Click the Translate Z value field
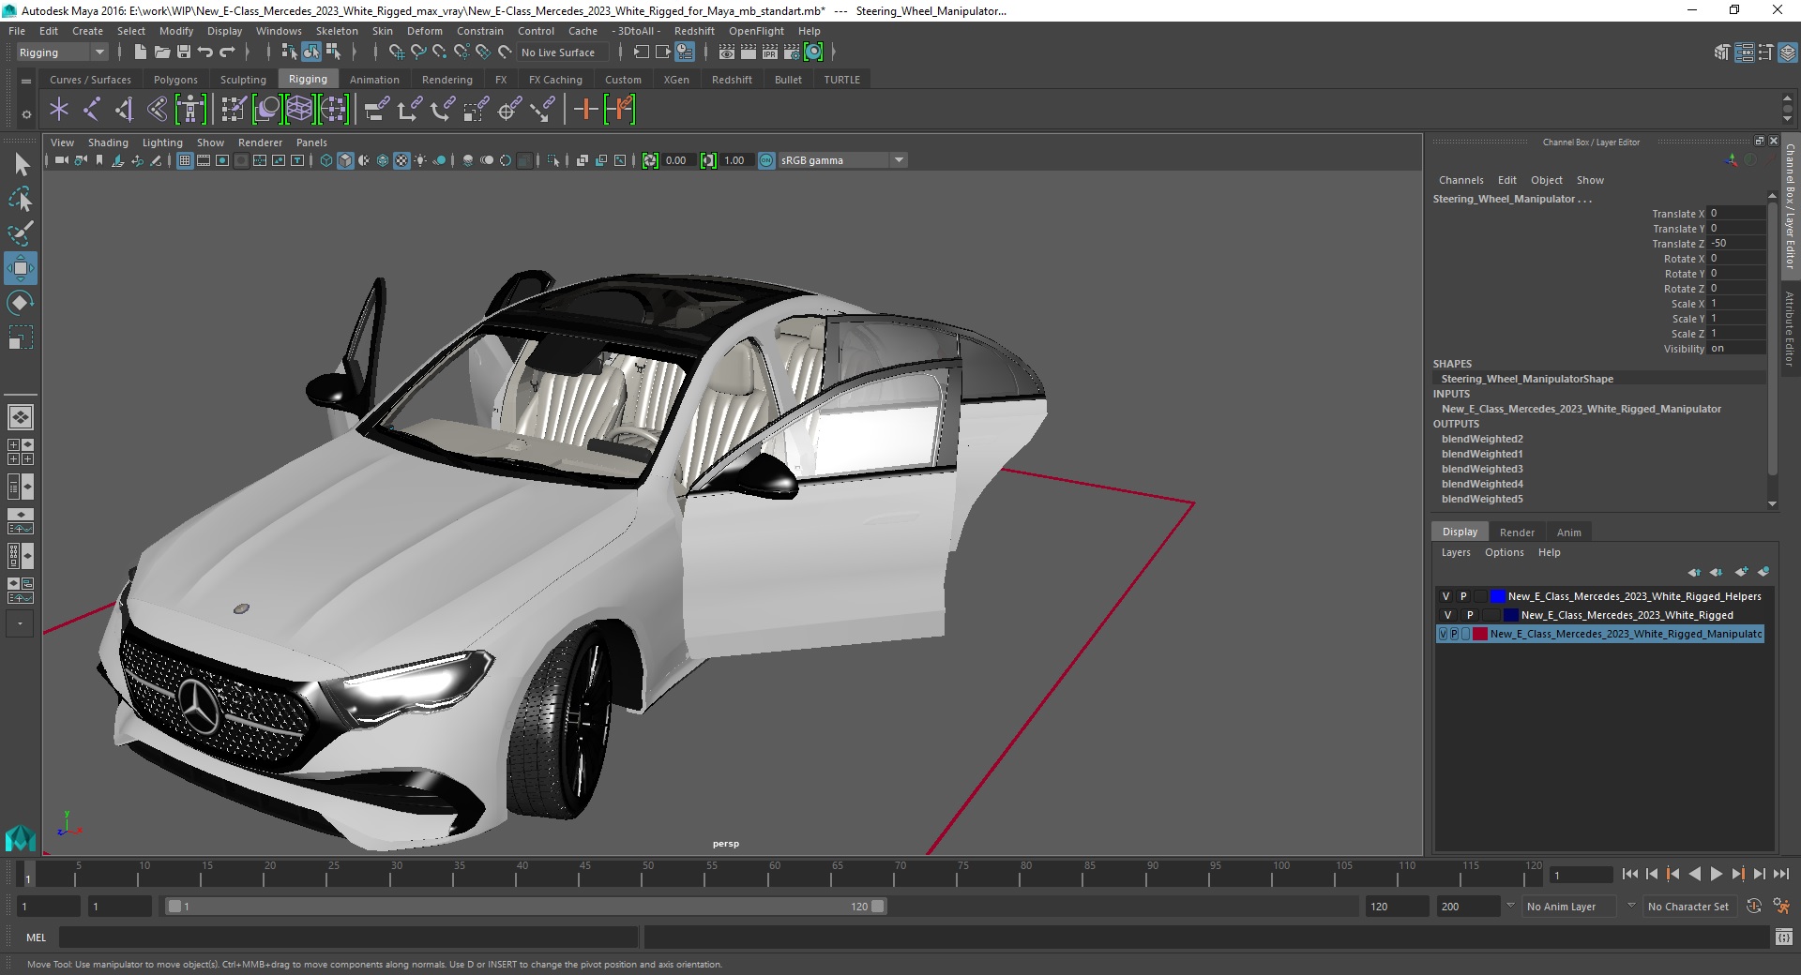Image resolution: width=1801 pixels, height=975 pixels. [1737, 243]
